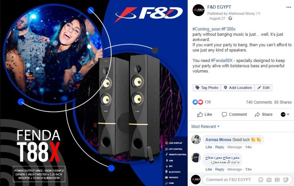The image size is (294, 186).
Task: Insert an emoji in the comment box
Action: point(261,180)
